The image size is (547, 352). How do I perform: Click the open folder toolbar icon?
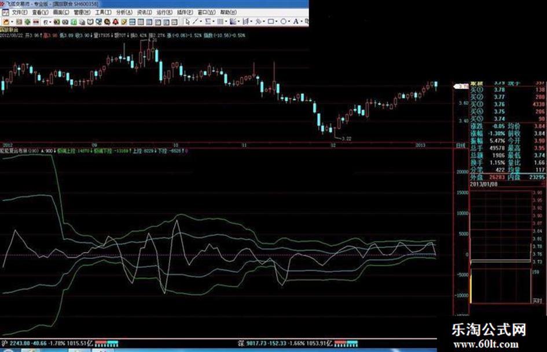coord(6,22)
